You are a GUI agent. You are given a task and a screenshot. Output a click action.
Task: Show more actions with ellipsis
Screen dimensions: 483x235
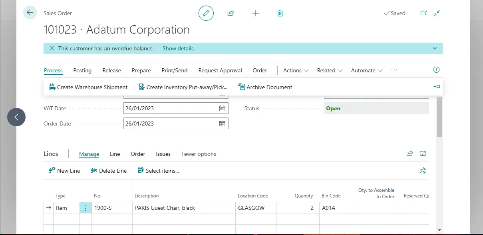pyautogui.click(x=394, y=70)
